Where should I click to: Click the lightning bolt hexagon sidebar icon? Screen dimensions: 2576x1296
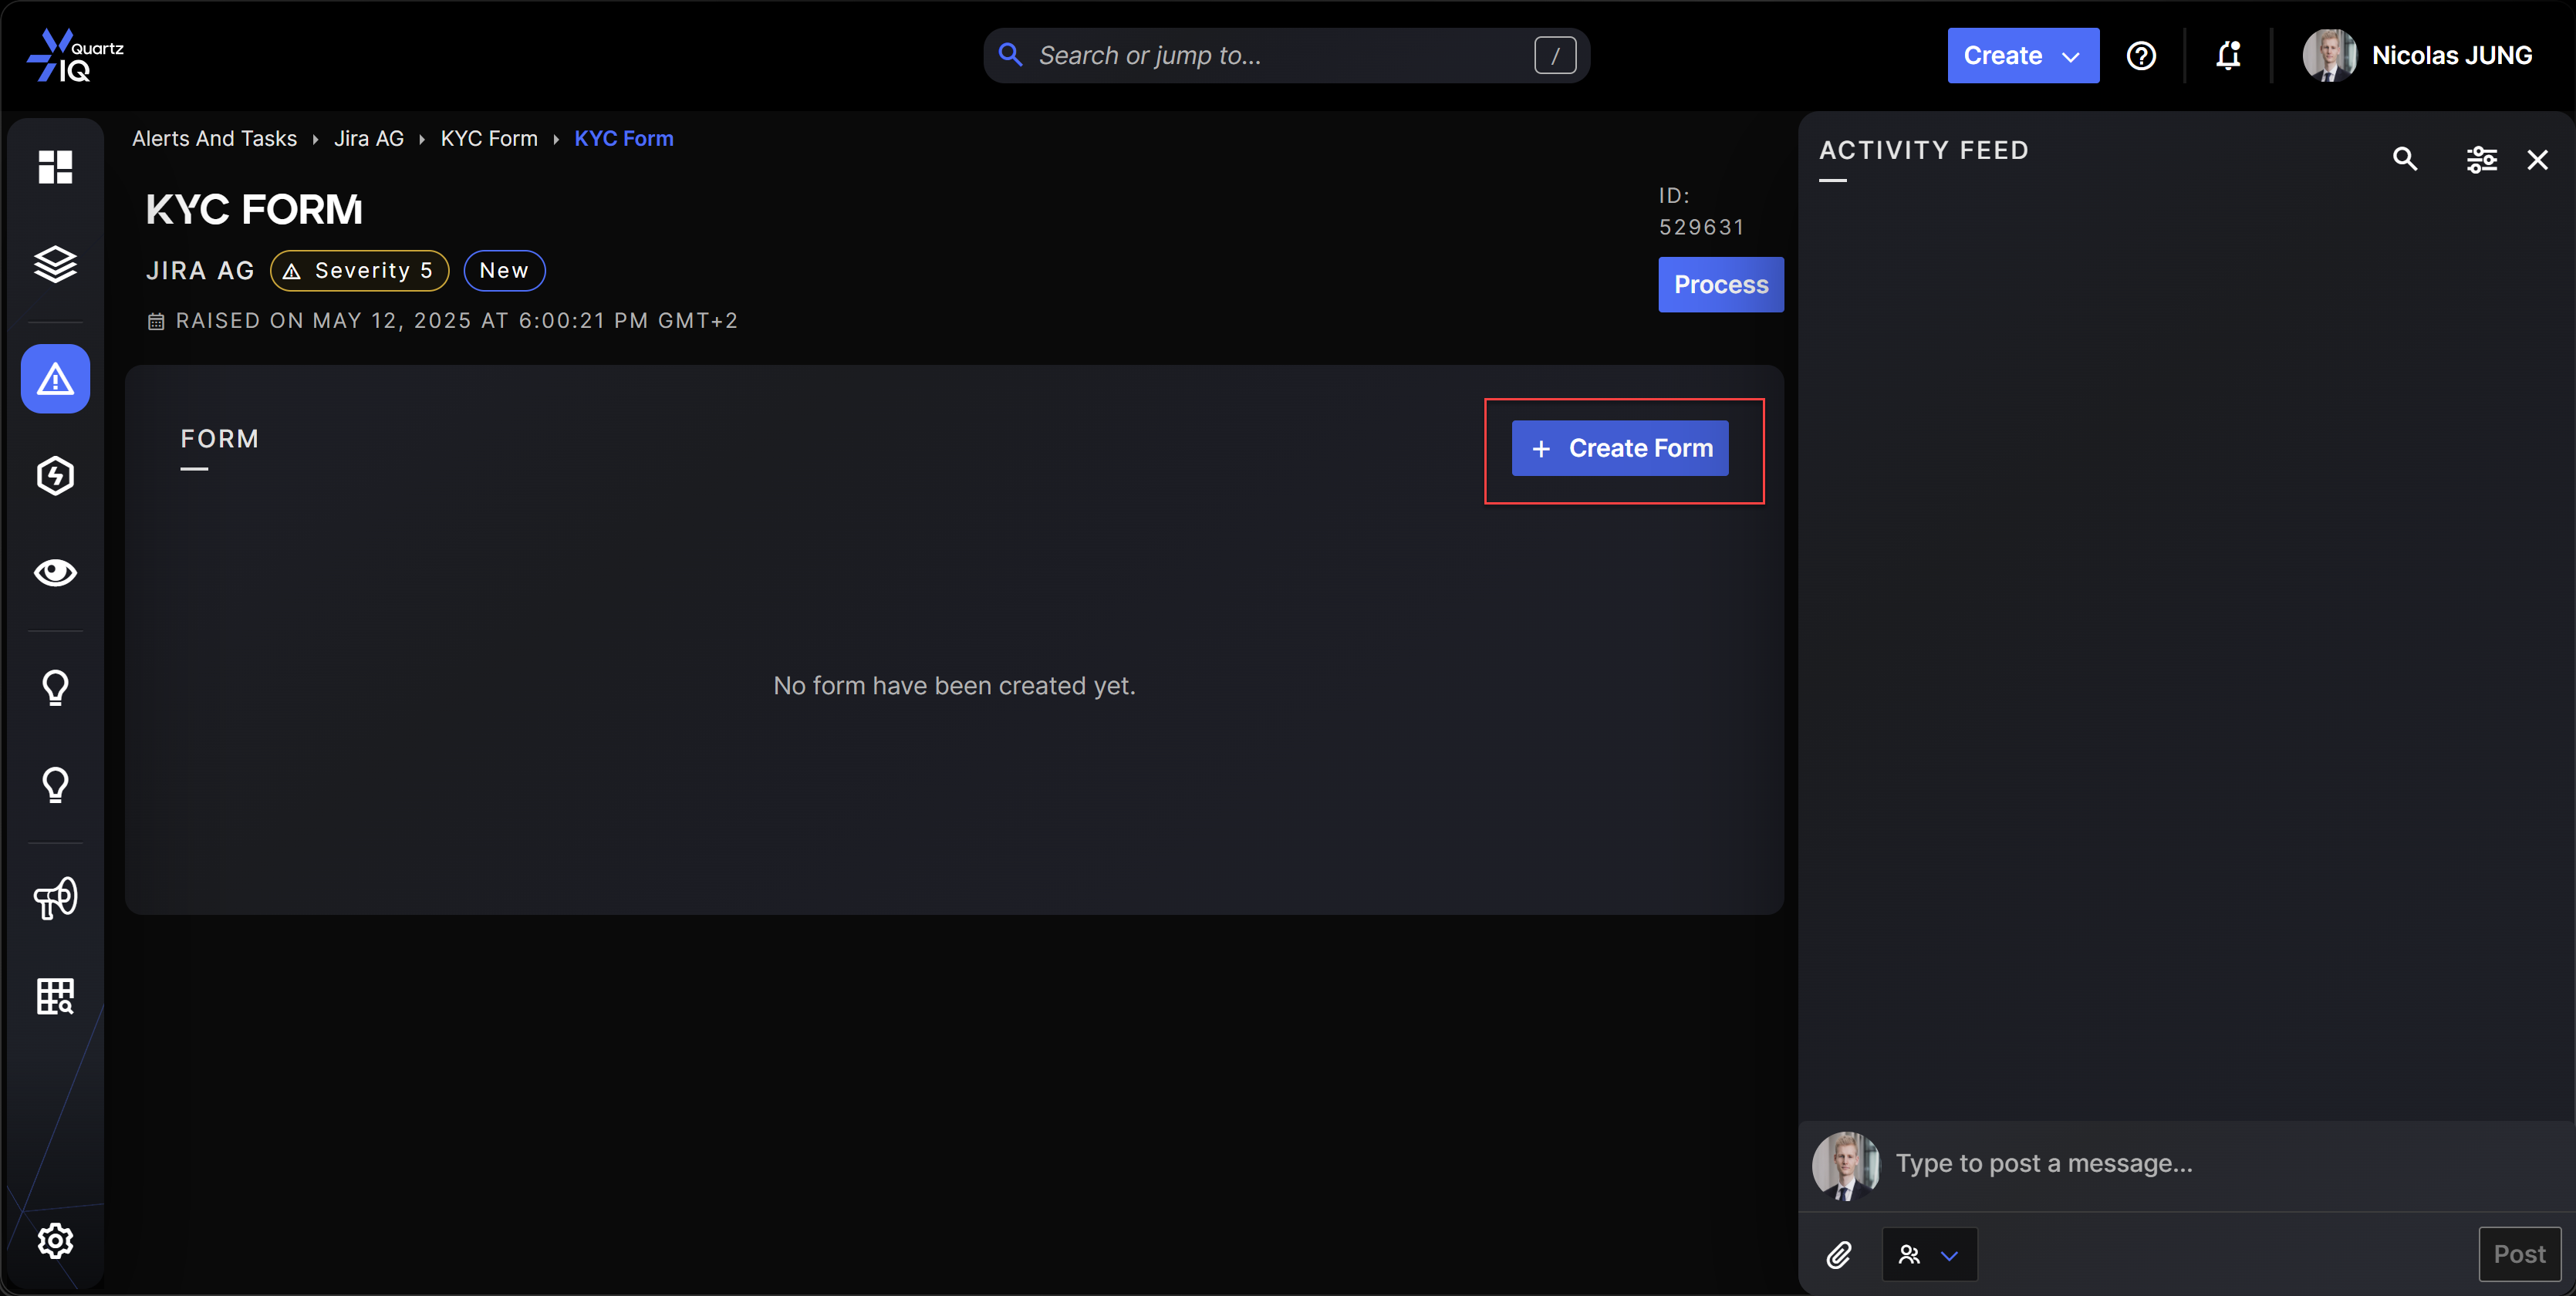tap(55, 476)
